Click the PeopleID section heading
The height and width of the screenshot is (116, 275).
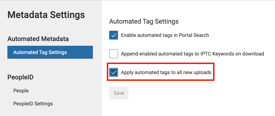pos(20,77)
